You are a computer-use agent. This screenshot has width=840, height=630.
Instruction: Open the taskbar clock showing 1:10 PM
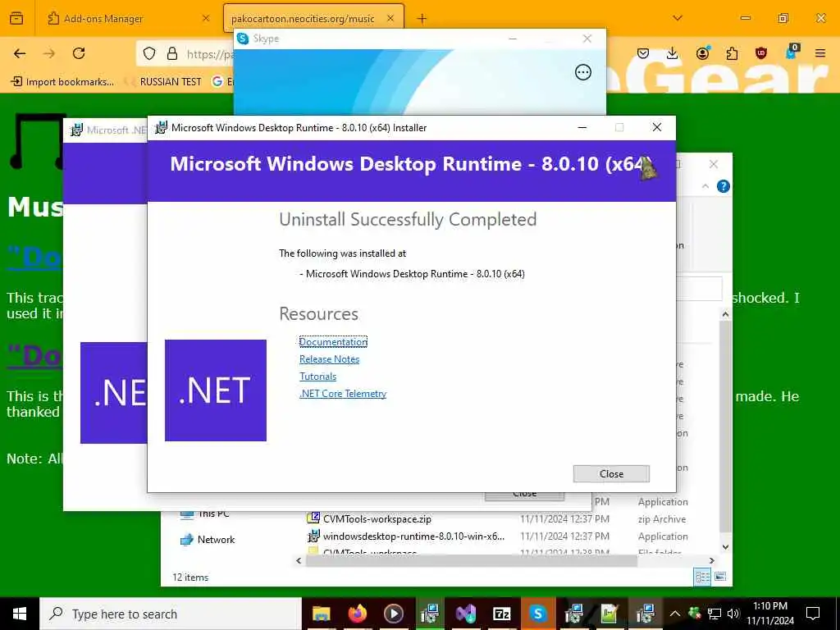click(x=769, y=614)
